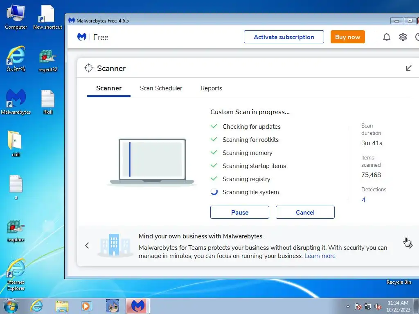419x314 pixels.
Task: Click the "Scanning startup items" status line
Action: [x=254, y=166]
